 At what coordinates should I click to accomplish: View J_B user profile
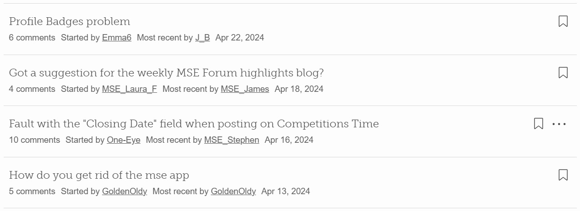(202, 38)
